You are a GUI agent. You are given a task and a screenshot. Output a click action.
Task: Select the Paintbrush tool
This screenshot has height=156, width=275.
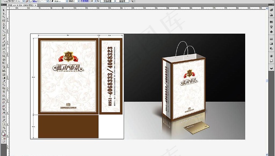click(x=4, y=38)
